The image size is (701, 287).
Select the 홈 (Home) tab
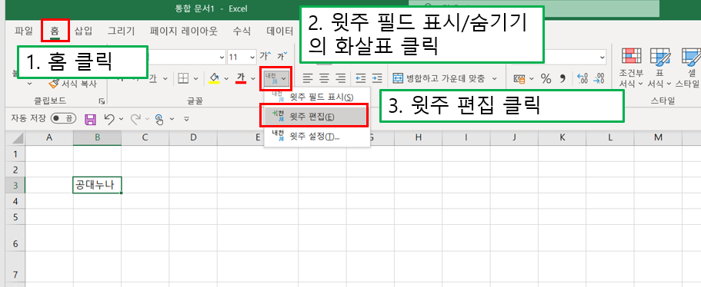[x=55, y=31]
